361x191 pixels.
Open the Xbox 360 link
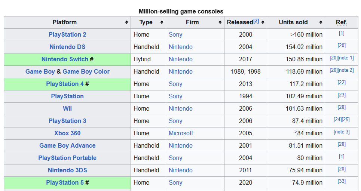67,133
